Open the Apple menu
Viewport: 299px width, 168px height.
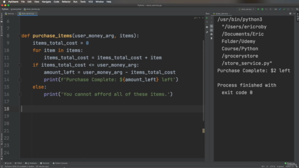tap(4, 2)
